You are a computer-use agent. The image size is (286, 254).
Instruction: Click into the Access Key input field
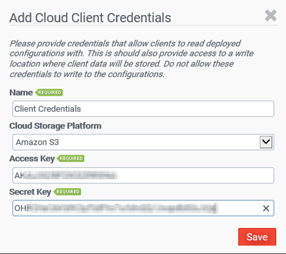pyautogui.click(x=143, y=176)
